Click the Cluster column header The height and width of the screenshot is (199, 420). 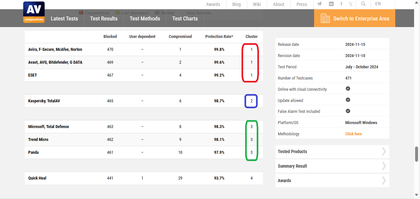point(251,36)
